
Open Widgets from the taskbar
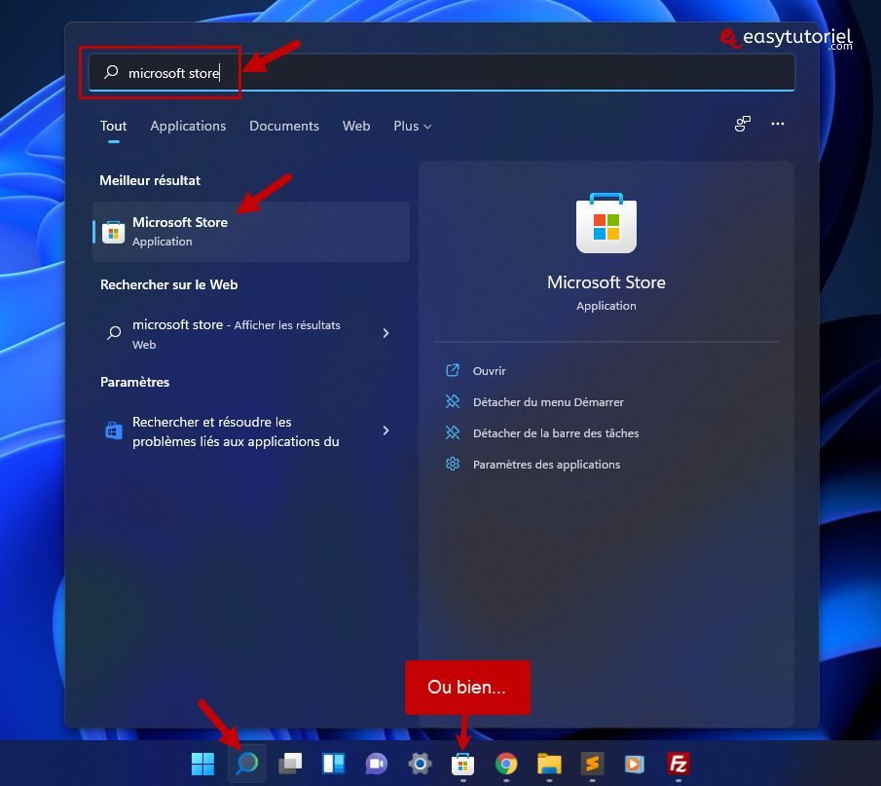click(333, 764)
